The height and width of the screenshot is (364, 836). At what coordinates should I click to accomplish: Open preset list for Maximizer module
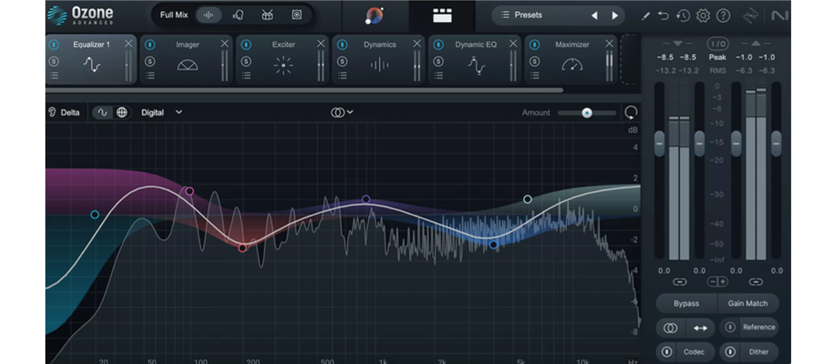tap(535, 76)
